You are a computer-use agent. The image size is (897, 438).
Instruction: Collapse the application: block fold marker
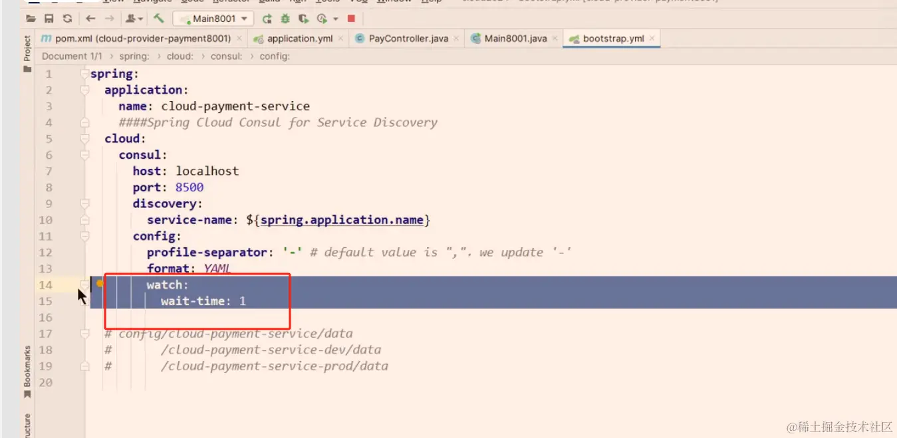84,90
